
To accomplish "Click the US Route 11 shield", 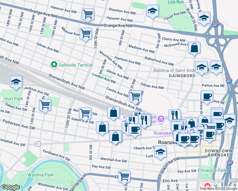I will coord(38,144).
